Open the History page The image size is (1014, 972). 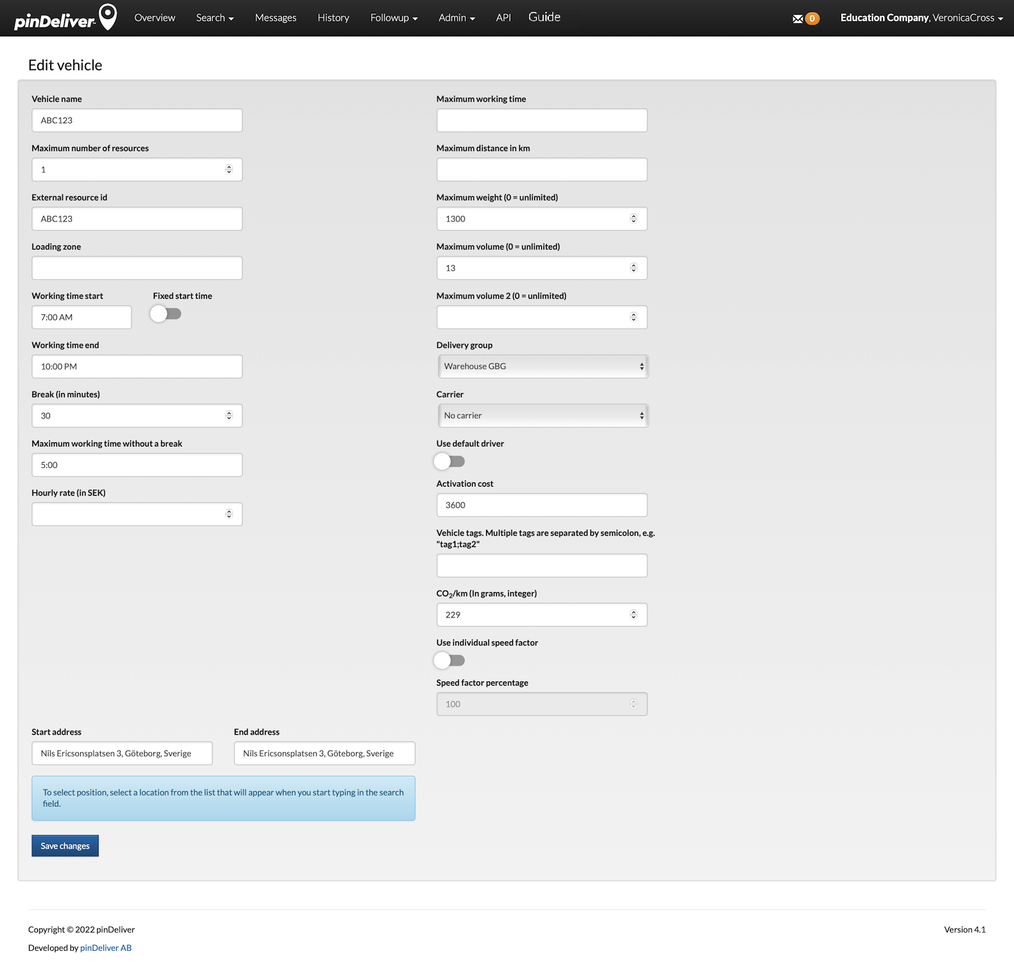(334, 18)
